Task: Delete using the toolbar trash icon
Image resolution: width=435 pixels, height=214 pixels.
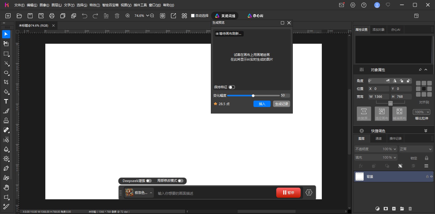Action: pos(117,16)
